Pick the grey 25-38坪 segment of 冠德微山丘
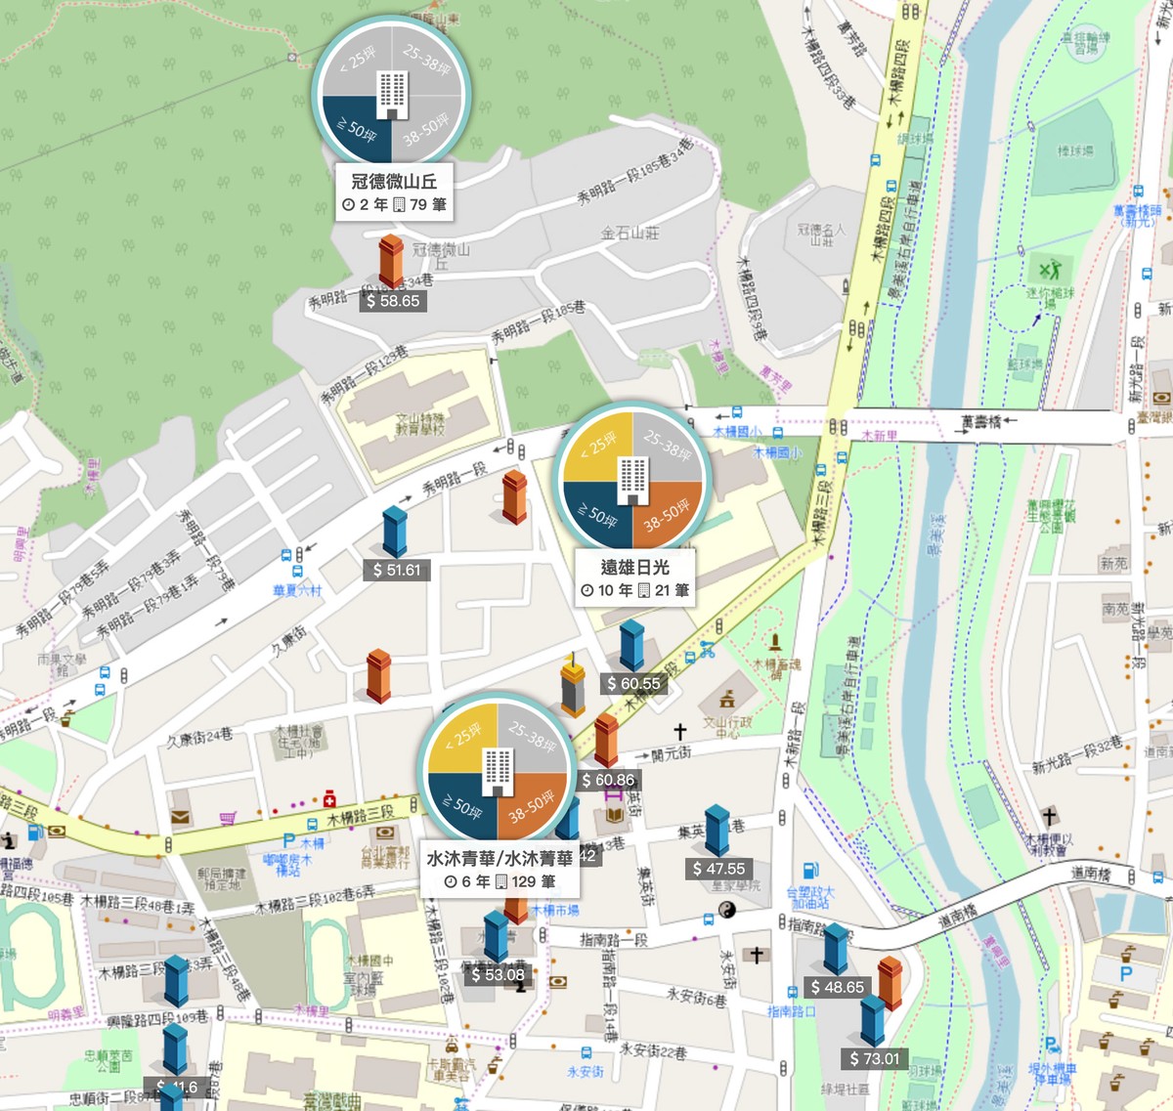 (426, 61)
